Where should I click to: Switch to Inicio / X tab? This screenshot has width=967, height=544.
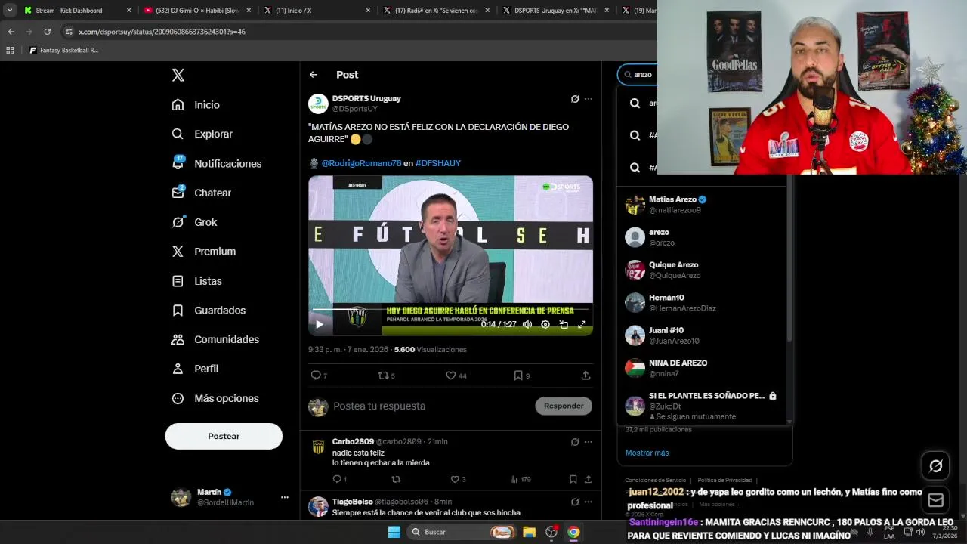tap(316, 11)
